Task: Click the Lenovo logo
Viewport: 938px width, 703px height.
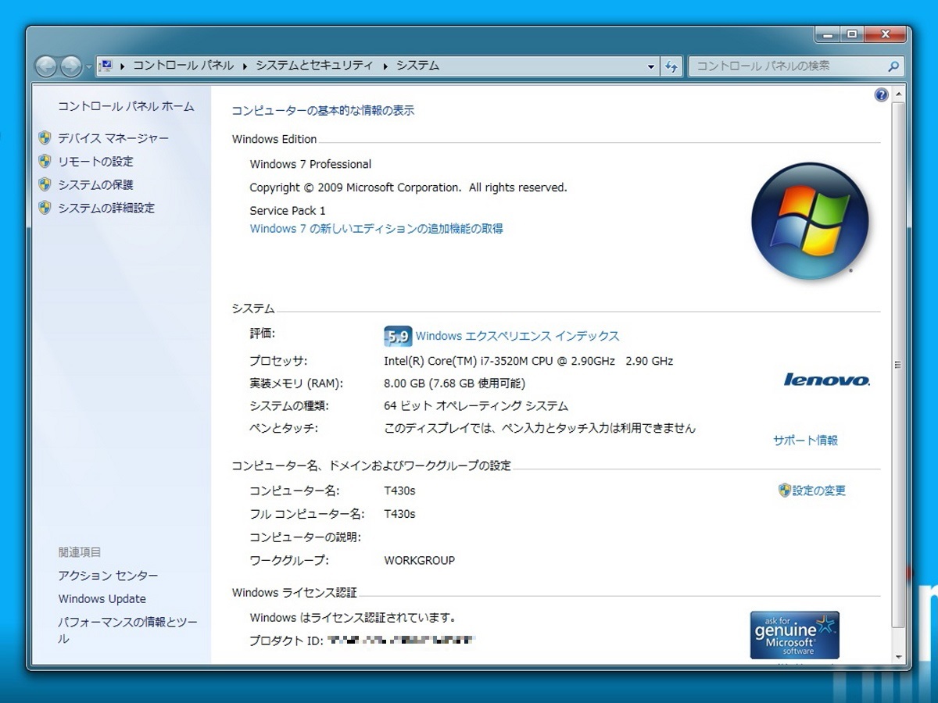Action: tap(827, 380)
